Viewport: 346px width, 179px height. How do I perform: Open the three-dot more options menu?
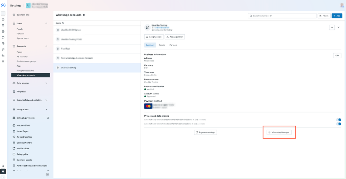click(x=332, y=28)
